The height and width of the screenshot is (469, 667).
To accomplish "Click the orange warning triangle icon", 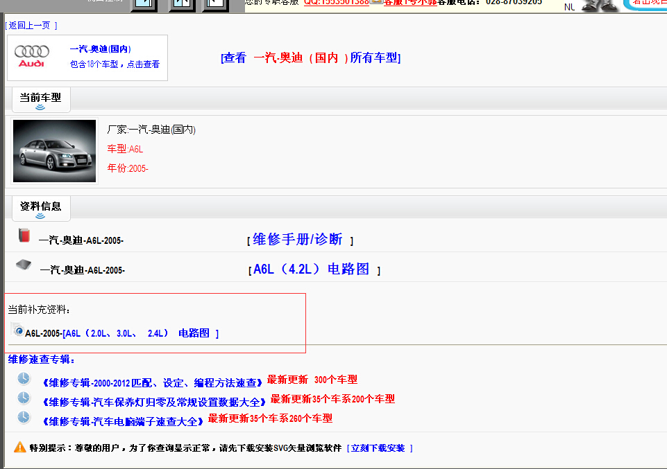I will [x=20, y=447].
